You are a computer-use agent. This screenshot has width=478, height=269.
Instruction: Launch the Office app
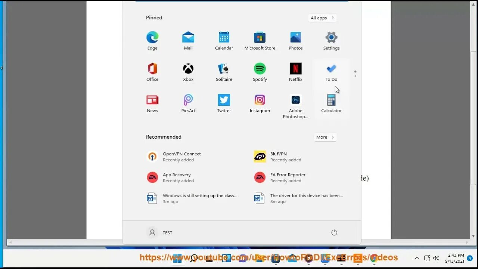tap(152, 72)
